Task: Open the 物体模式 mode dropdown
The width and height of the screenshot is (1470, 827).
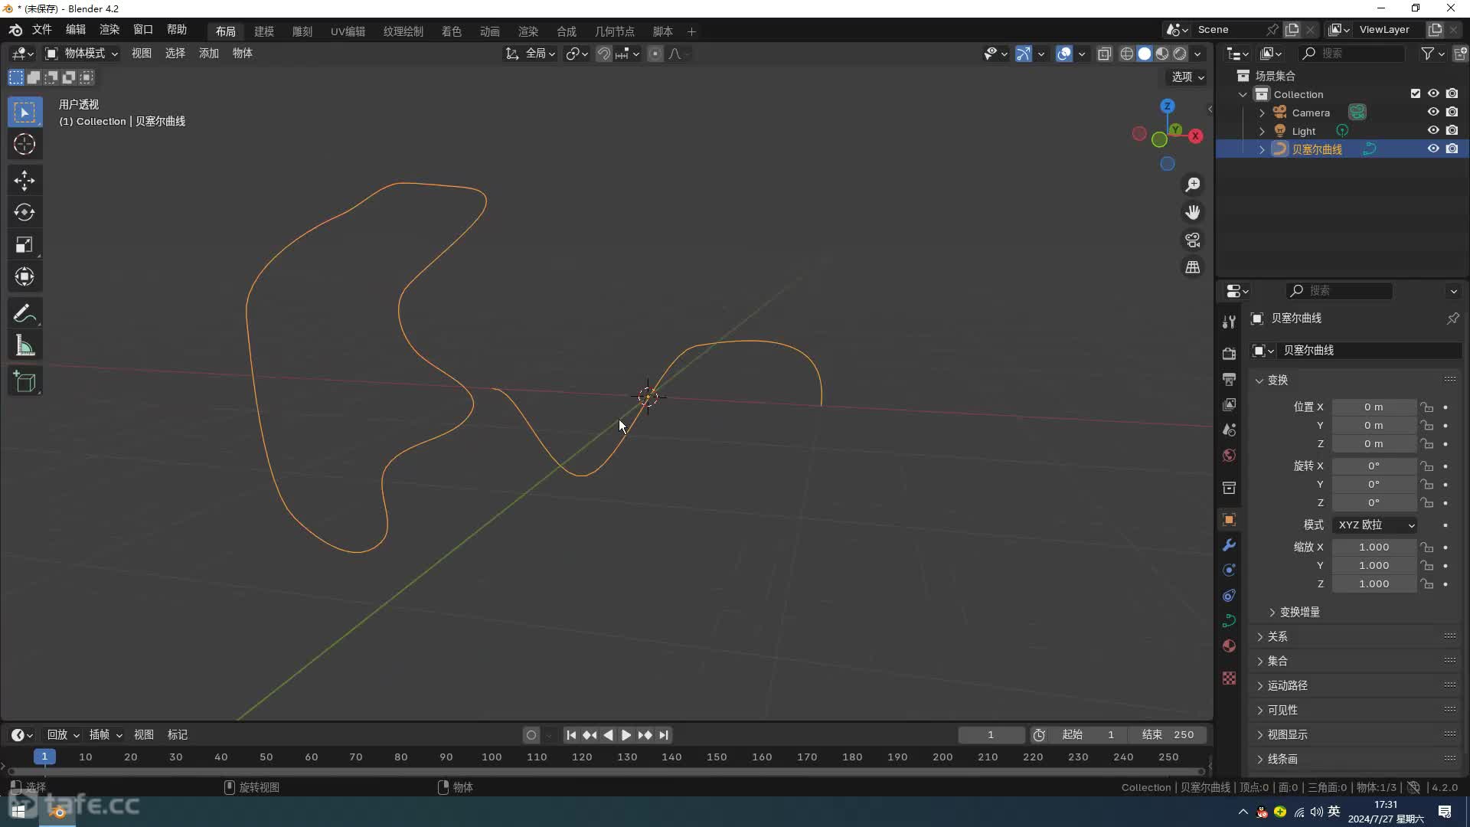Action: coord(81,53)
